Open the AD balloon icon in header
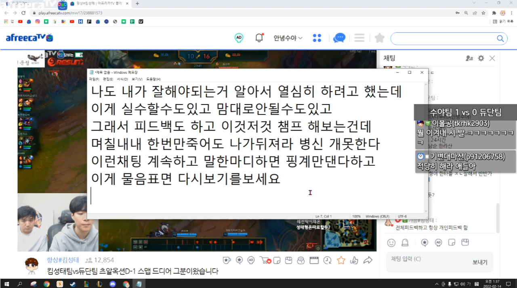Image resolution: width=517 pixels, height=288 pixels. pyautogui.click(x=239, y=38)
